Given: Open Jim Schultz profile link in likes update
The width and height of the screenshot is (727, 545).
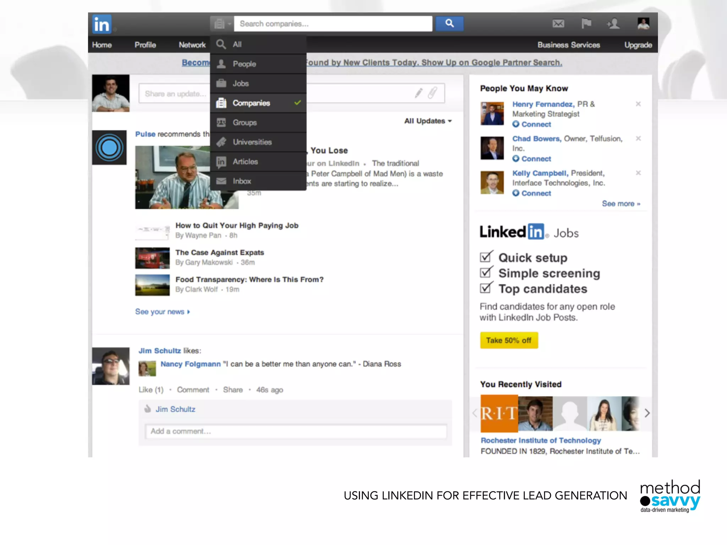Looking at the screenshot, I should pyautogui.click(x=160, y=351).
